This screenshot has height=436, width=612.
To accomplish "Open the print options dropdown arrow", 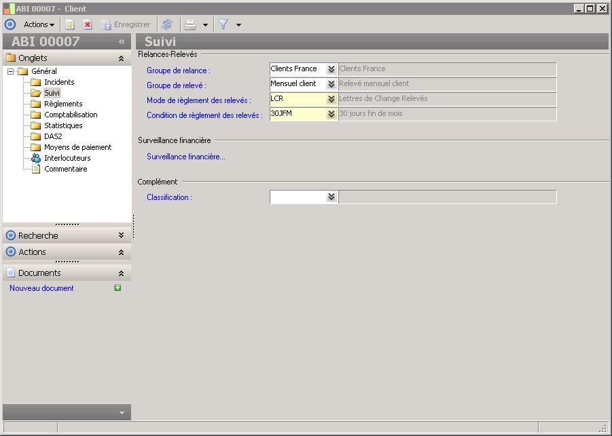I will tap(205, 25).
